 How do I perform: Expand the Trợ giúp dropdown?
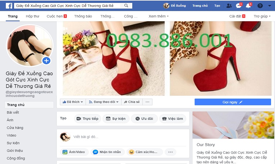click(x=262, y=16)
